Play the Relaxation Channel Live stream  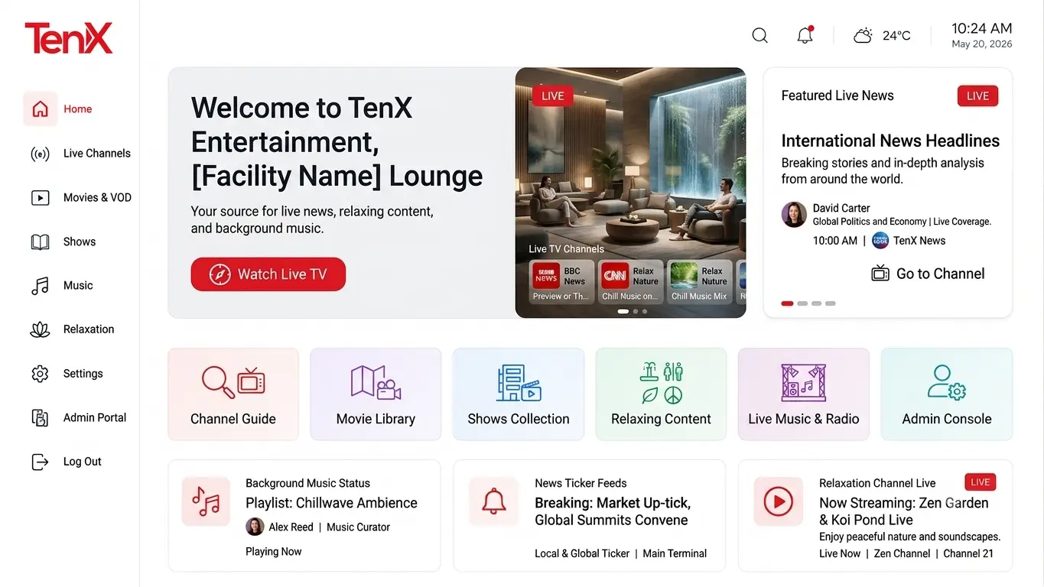click(x=779, y=502)
